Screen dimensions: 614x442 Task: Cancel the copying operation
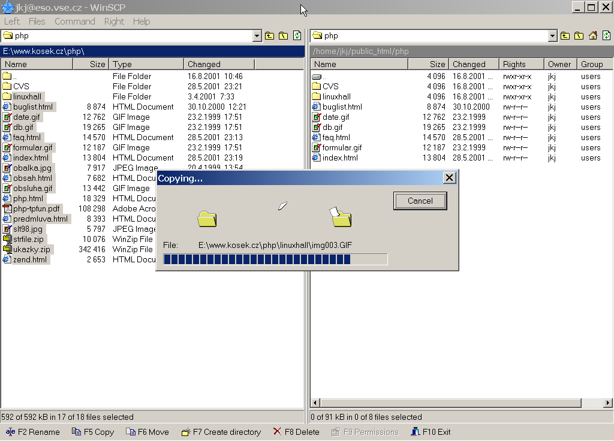[x=420, y=201]
